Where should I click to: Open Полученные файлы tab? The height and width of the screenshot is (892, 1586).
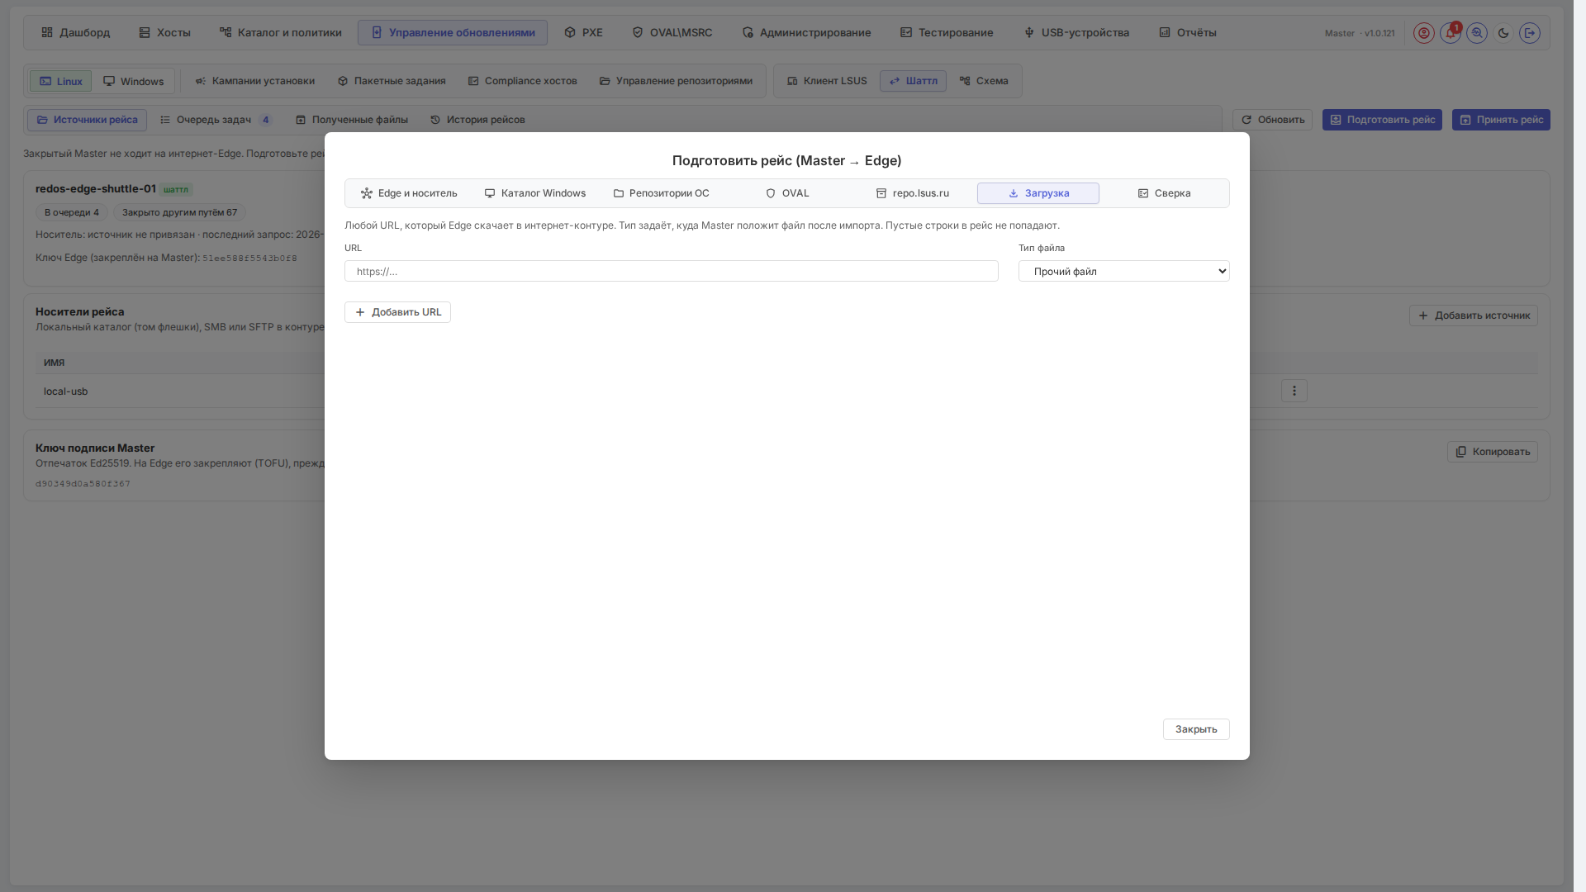coord(352,120)
